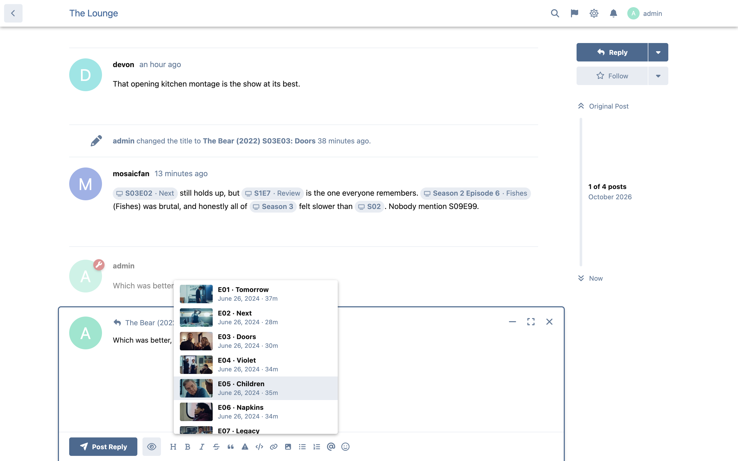The image size is (738, 461).
Task: Insert an image in the reply
Action: click(x=288, y=447)
